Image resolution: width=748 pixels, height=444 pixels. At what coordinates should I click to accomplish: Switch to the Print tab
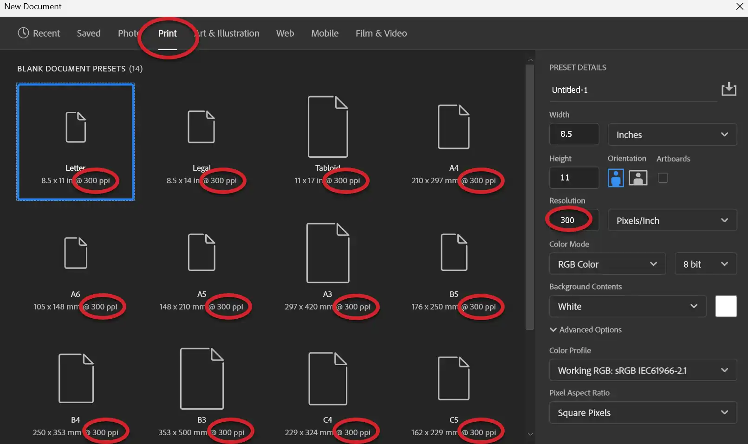tap(168, 33)
